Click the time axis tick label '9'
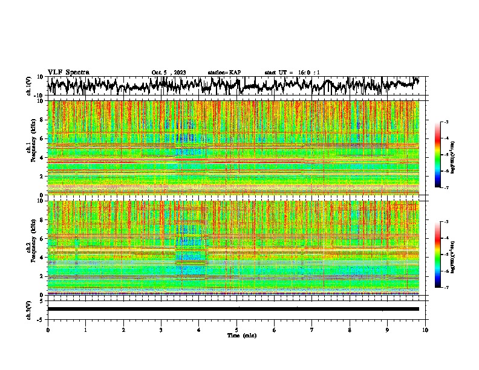 click(x=387, y=330)
